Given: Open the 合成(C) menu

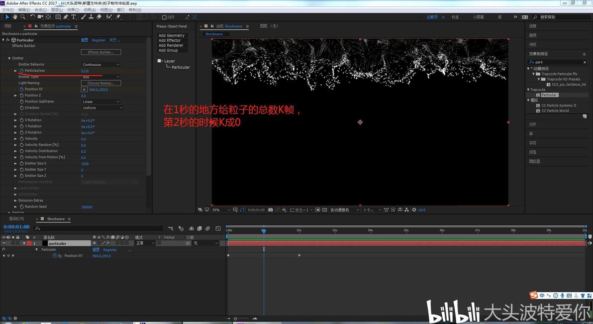Looking at the screenshot, I should click(40, 10).
